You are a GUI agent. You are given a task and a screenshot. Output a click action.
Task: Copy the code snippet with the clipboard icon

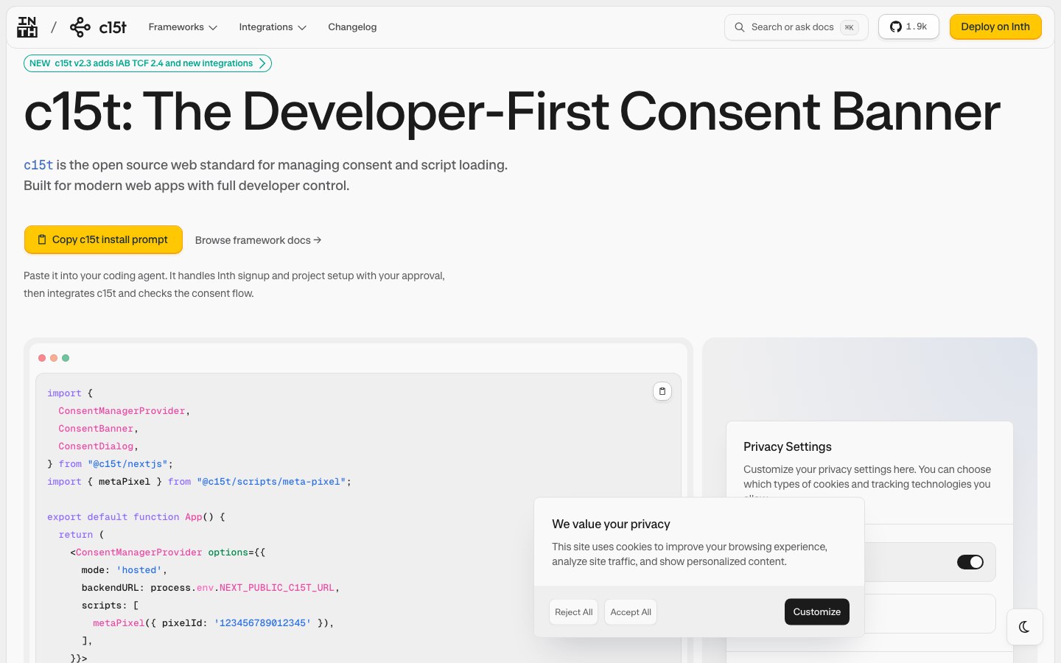[662, 391]
